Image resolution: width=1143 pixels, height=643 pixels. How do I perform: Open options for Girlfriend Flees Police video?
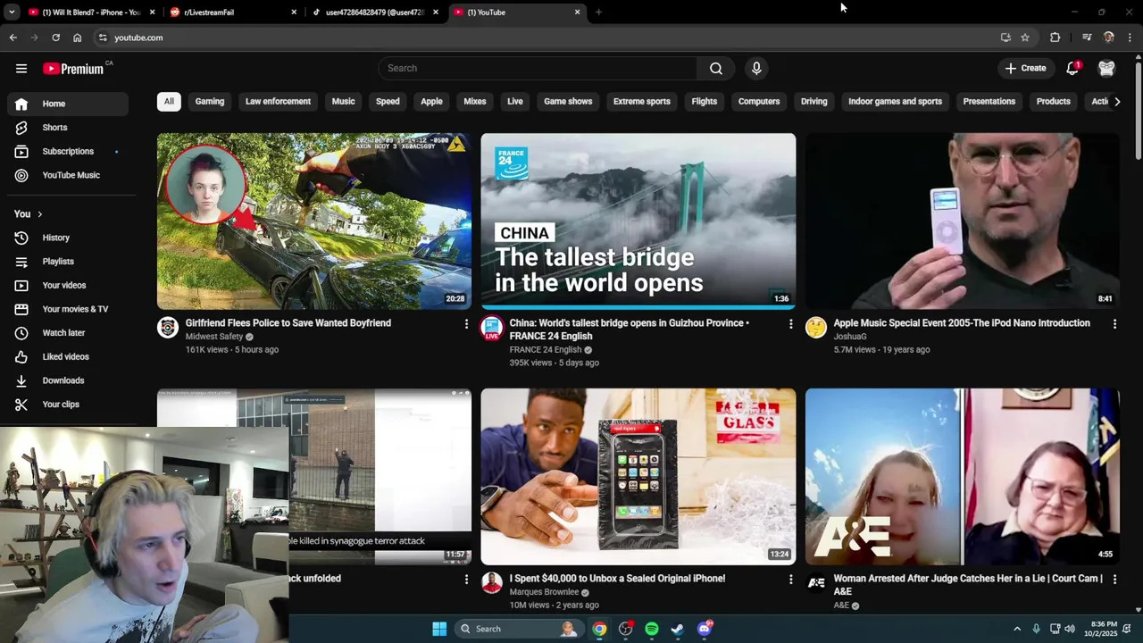[466, 323]
